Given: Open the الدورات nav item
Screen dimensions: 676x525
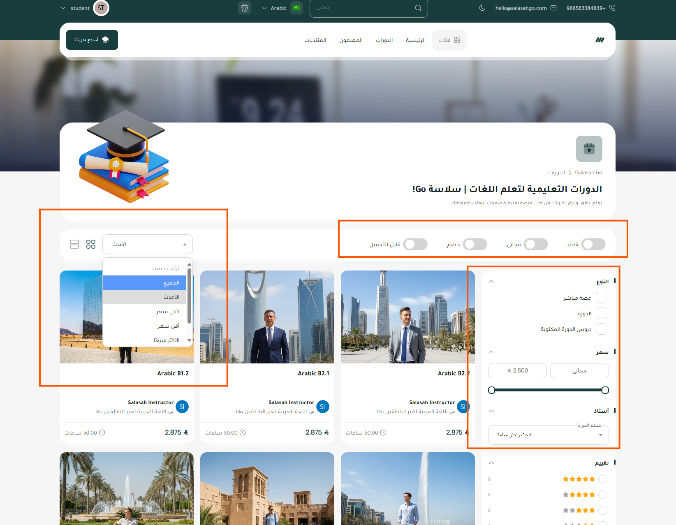Looking at the screenshot, I should pyautogui.click(x=384, y=40).
